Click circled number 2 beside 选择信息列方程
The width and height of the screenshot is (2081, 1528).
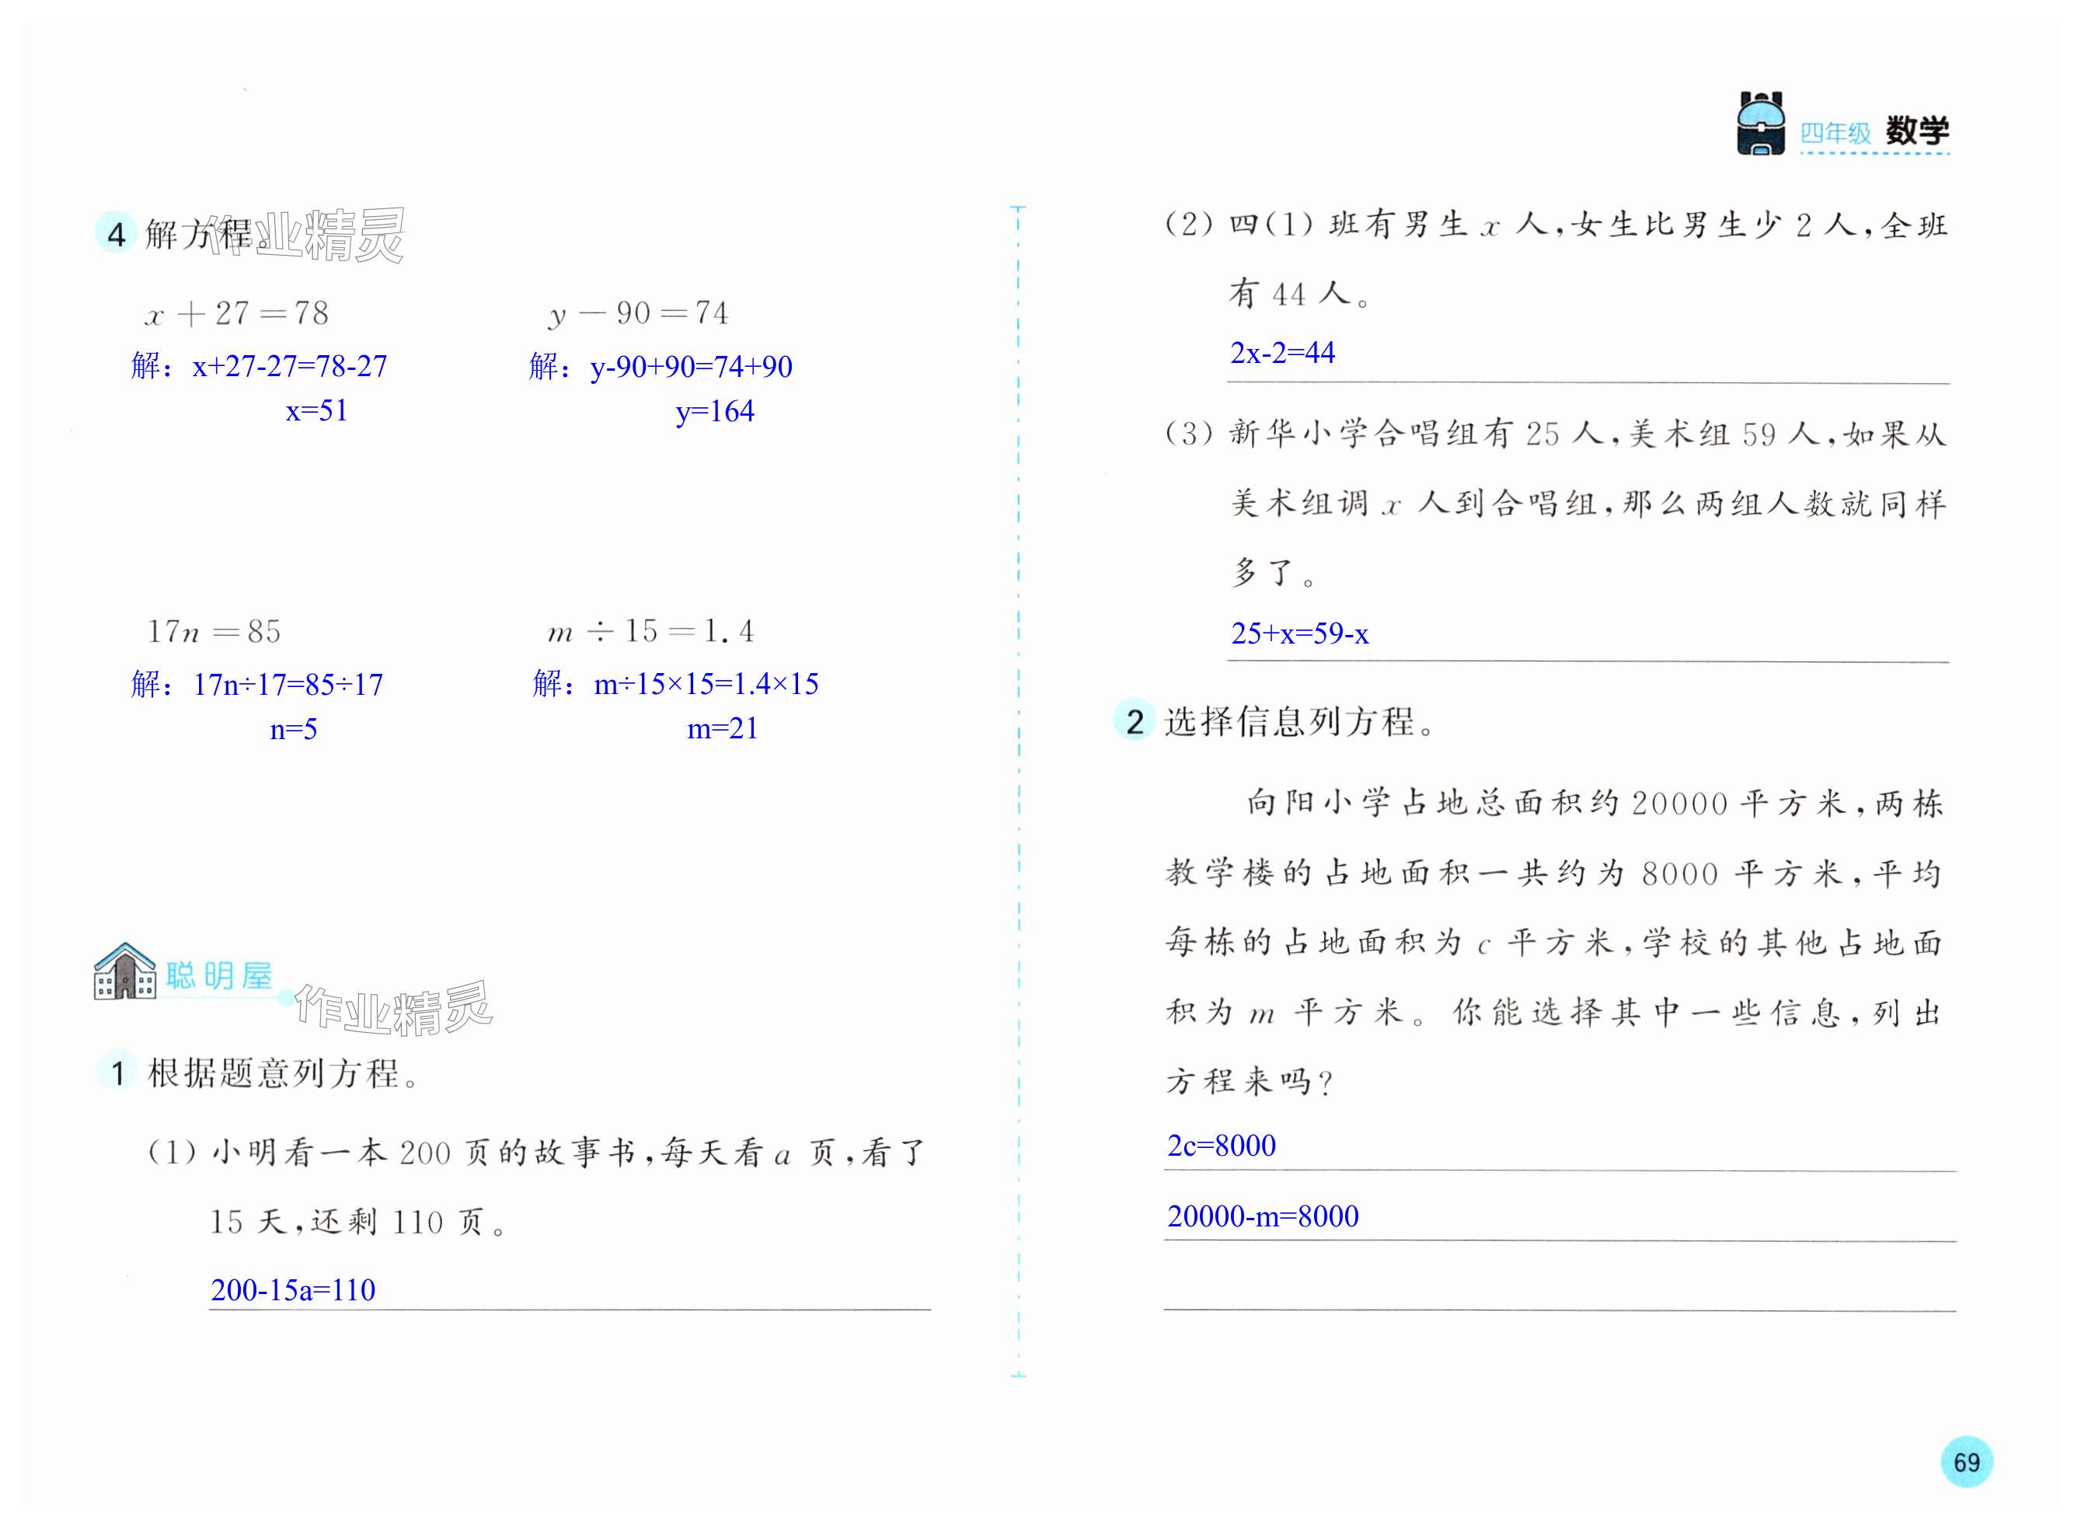pyautogui.click(x=1134, y=720)
